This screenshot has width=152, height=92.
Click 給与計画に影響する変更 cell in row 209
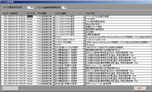69,66
